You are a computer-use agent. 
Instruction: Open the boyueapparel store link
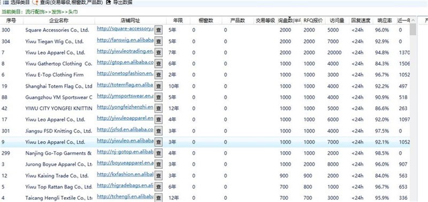tap(125, 163)
